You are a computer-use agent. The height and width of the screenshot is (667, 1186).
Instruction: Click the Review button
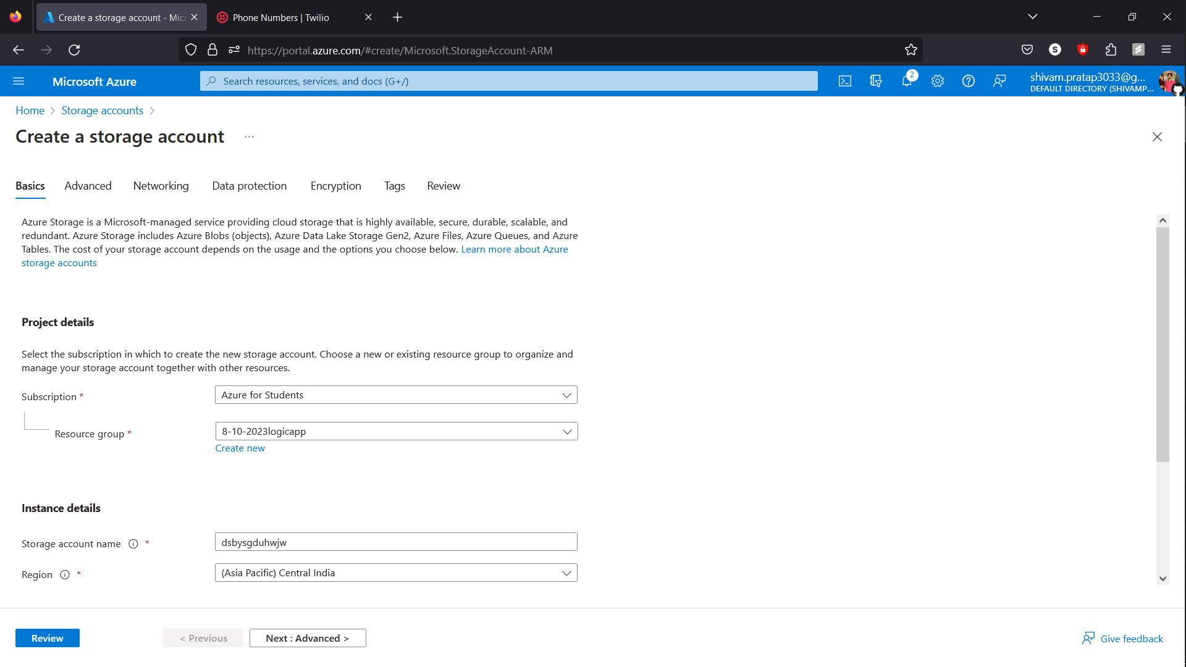47,637
